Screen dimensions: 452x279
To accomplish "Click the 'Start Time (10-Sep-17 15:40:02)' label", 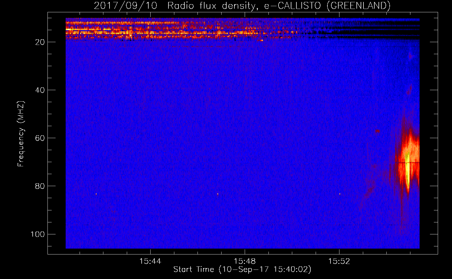I will (242, 270).
